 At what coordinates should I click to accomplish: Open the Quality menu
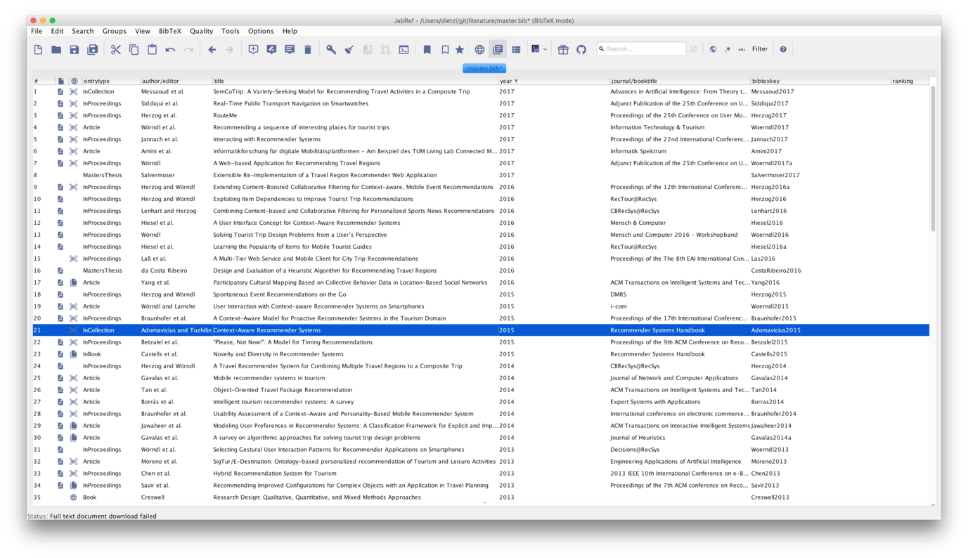(x=201, y=31)
